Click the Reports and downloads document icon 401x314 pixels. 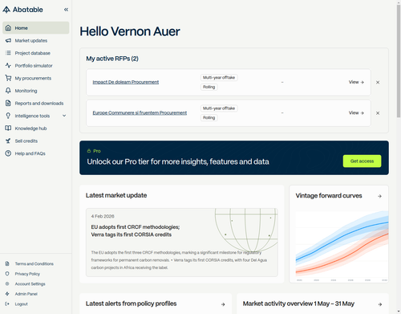tap(8, 104)
